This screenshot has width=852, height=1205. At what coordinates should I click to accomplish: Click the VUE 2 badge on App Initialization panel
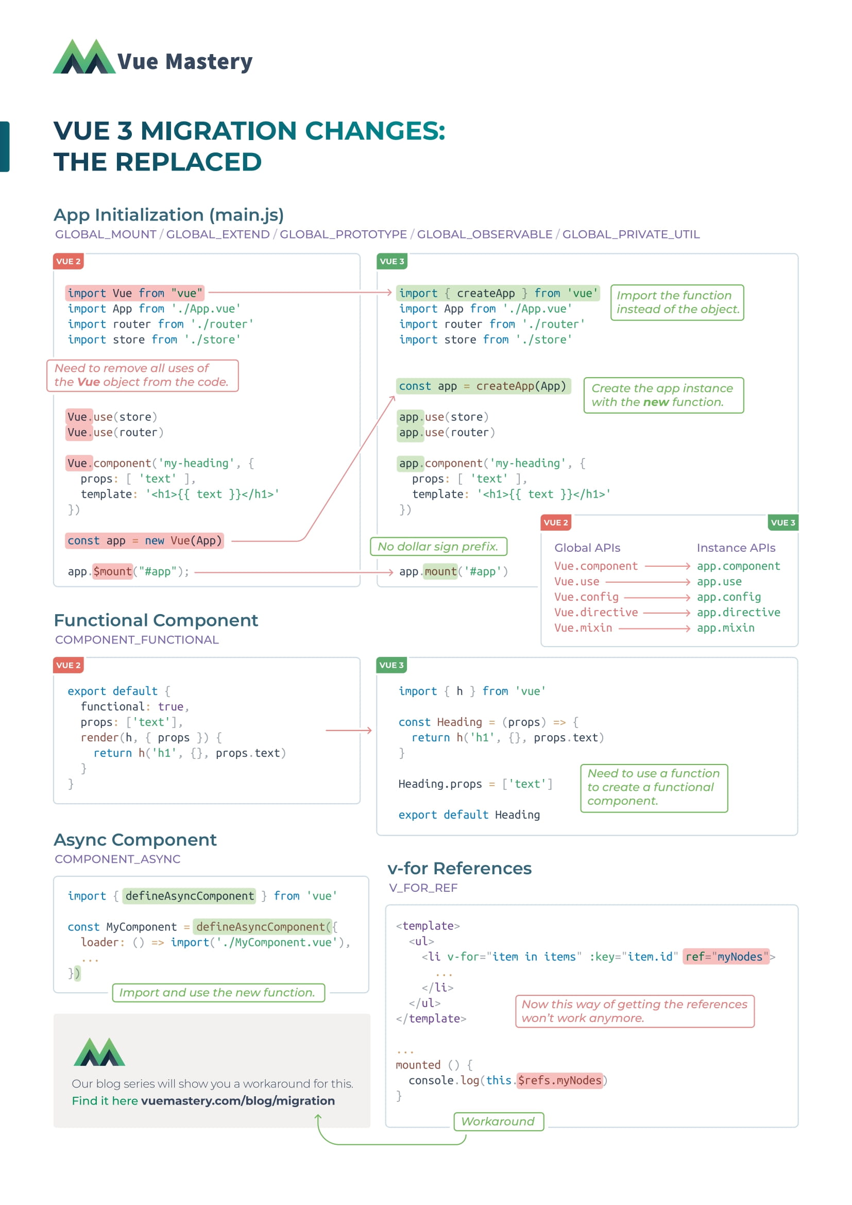(68, 261)
